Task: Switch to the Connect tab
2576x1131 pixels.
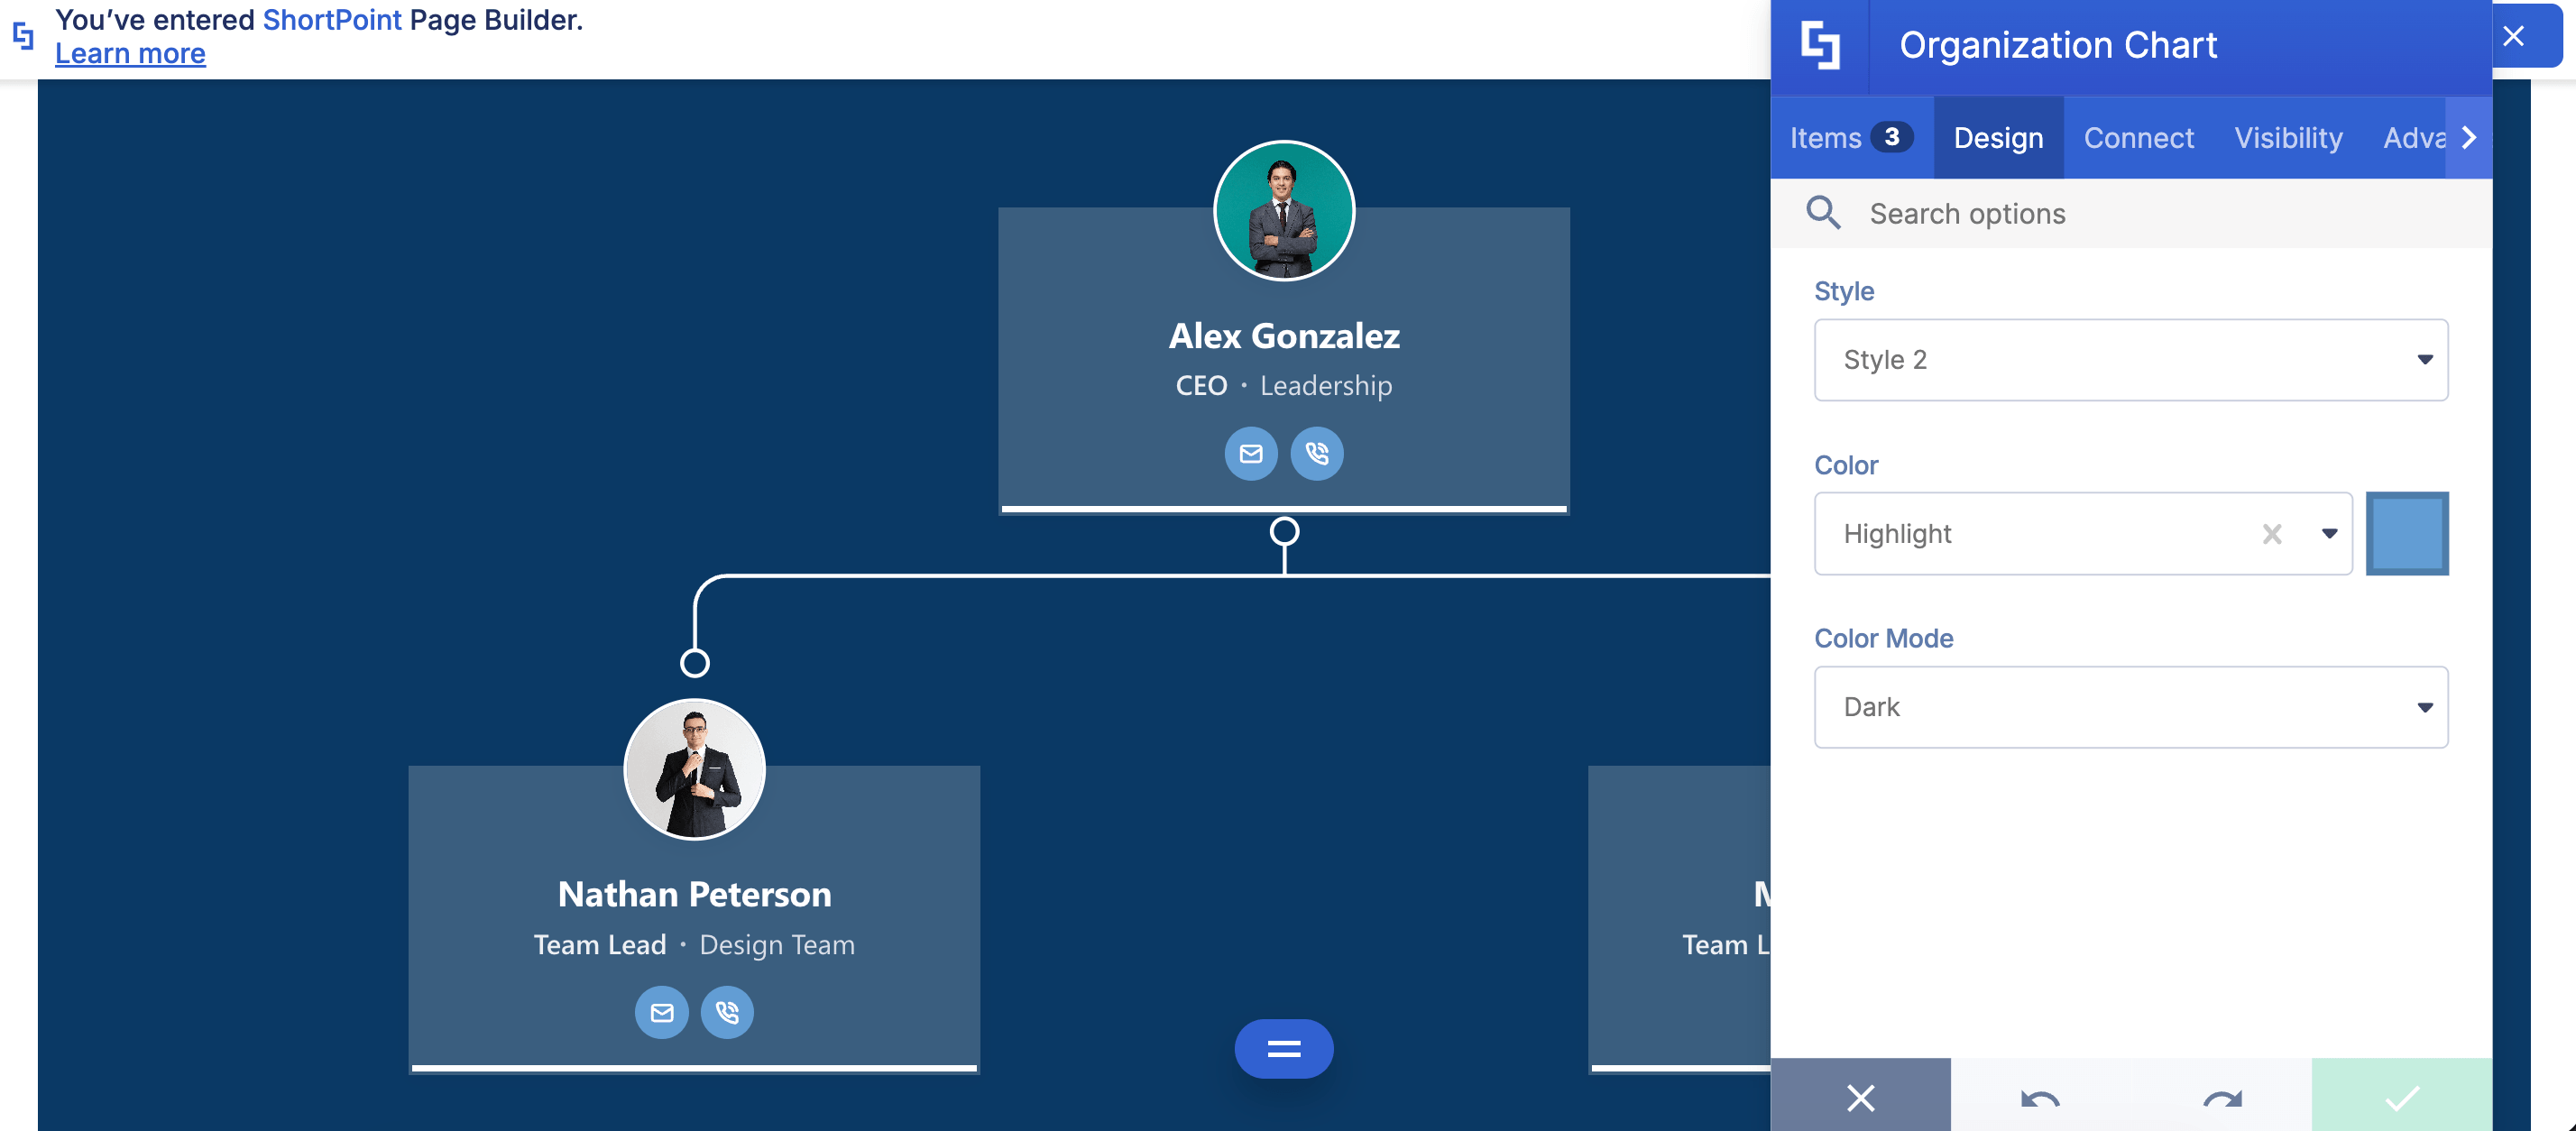Action: 2138,138
